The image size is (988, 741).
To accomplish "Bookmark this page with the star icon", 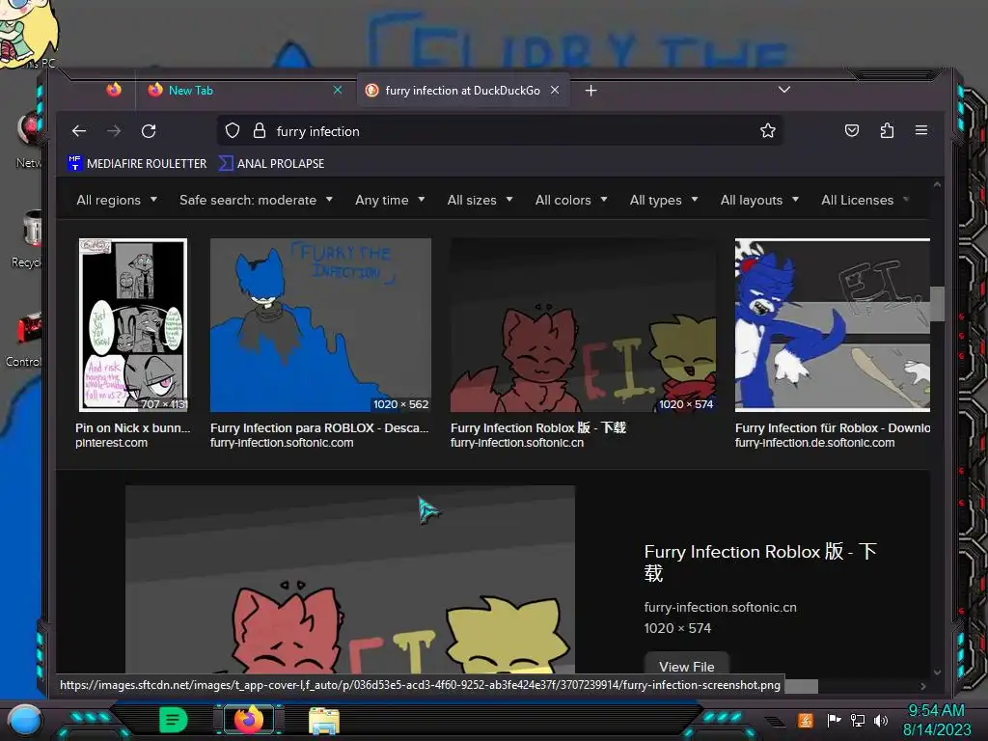I will [x=767, y=131].
